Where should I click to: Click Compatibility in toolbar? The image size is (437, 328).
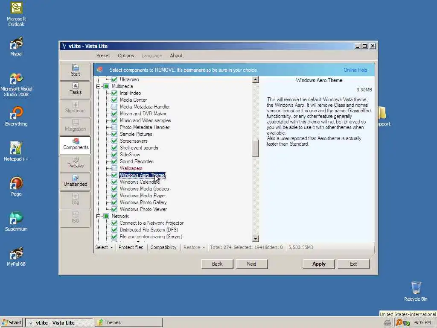[x=163, y=247]
